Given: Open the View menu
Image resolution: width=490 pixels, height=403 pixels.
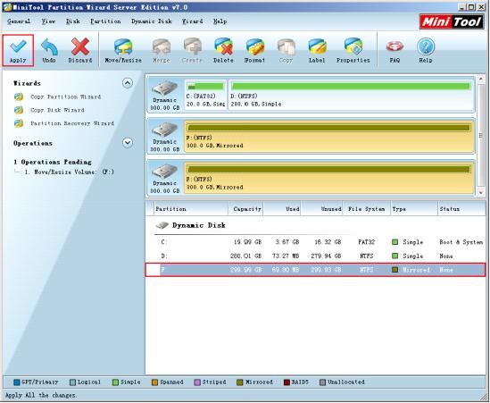Looking at the screenshot, I should pos(48,21).
